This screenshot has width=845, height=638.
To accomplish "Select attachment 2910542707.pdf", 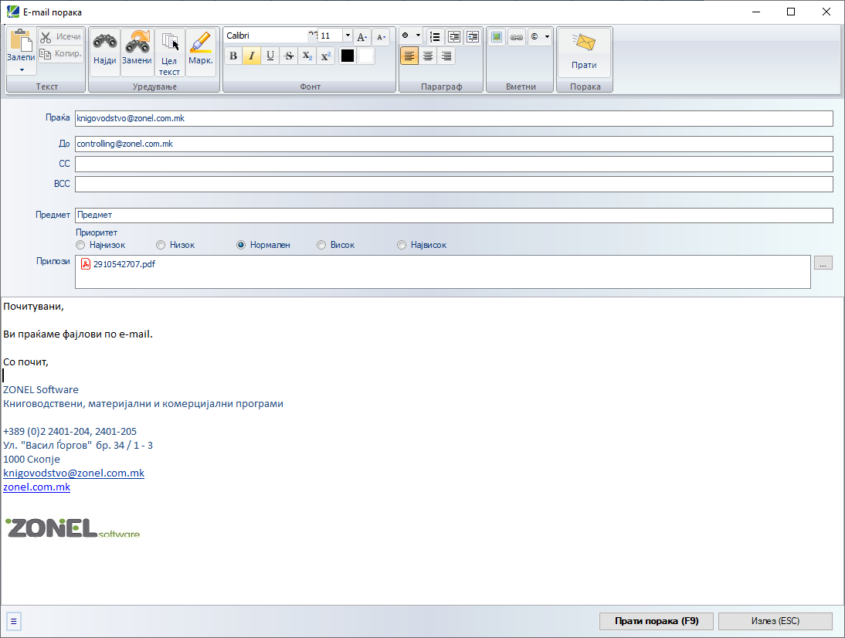I will coord(118,264).
